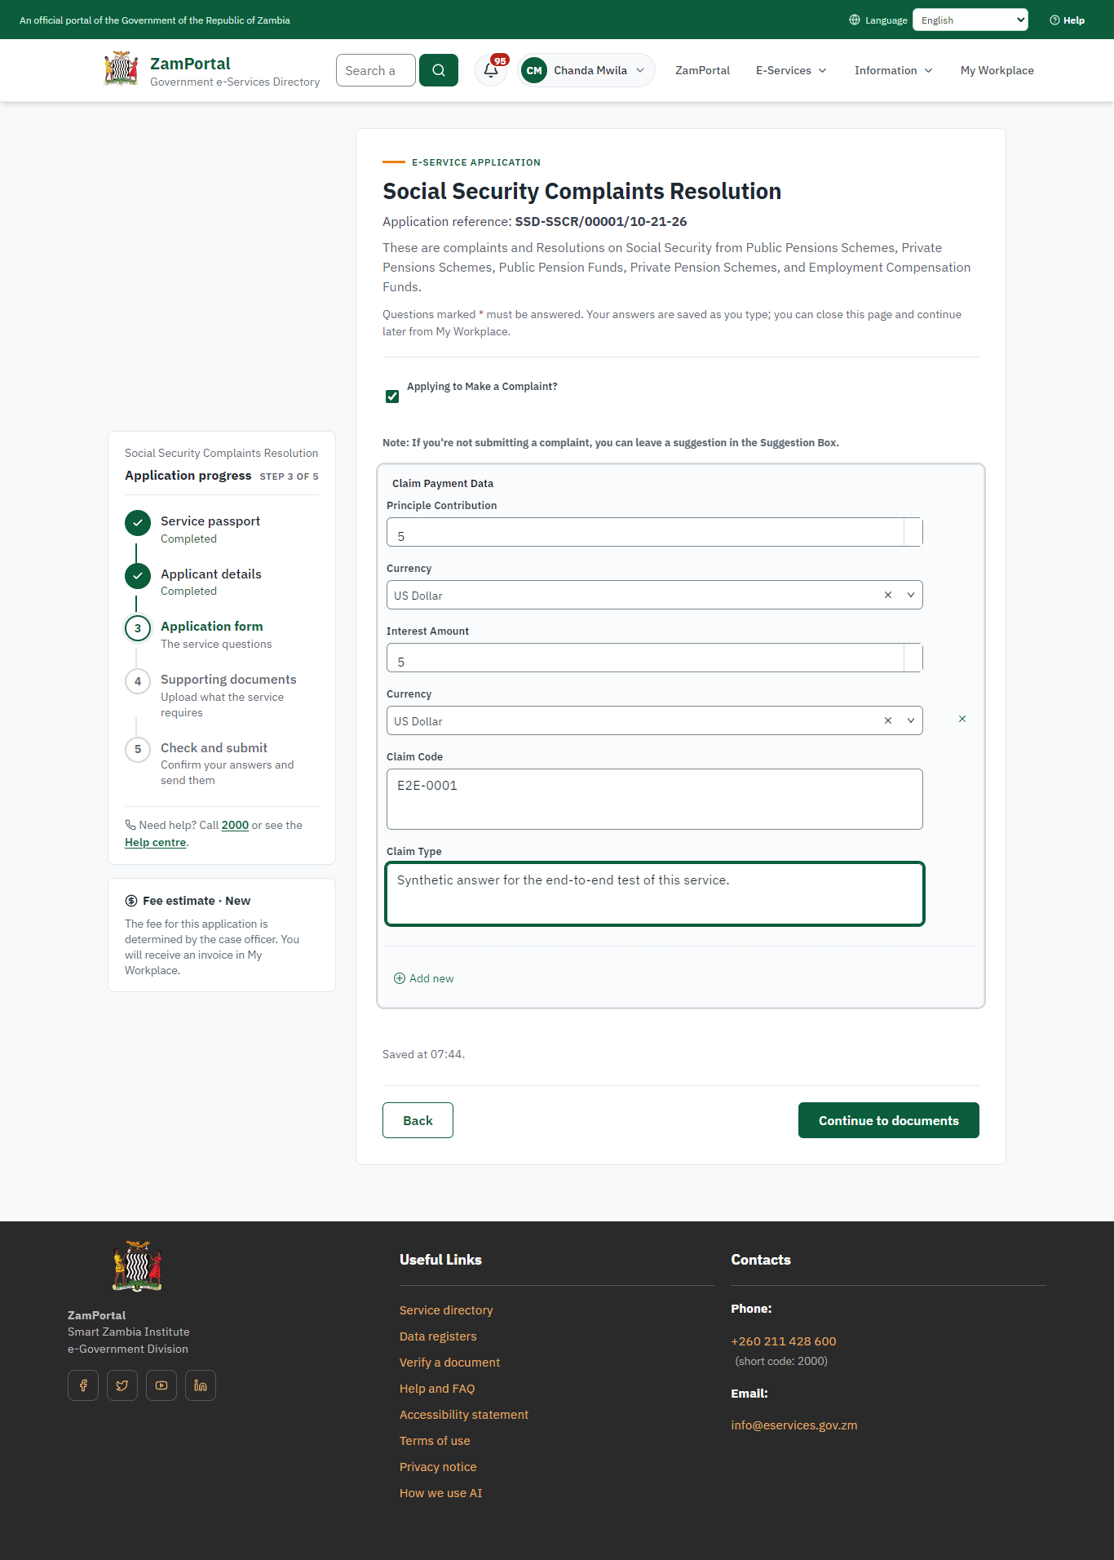Click the info@eservices.gov.zm email link
1114x1560 pixels.
[x=794, y=1425]
